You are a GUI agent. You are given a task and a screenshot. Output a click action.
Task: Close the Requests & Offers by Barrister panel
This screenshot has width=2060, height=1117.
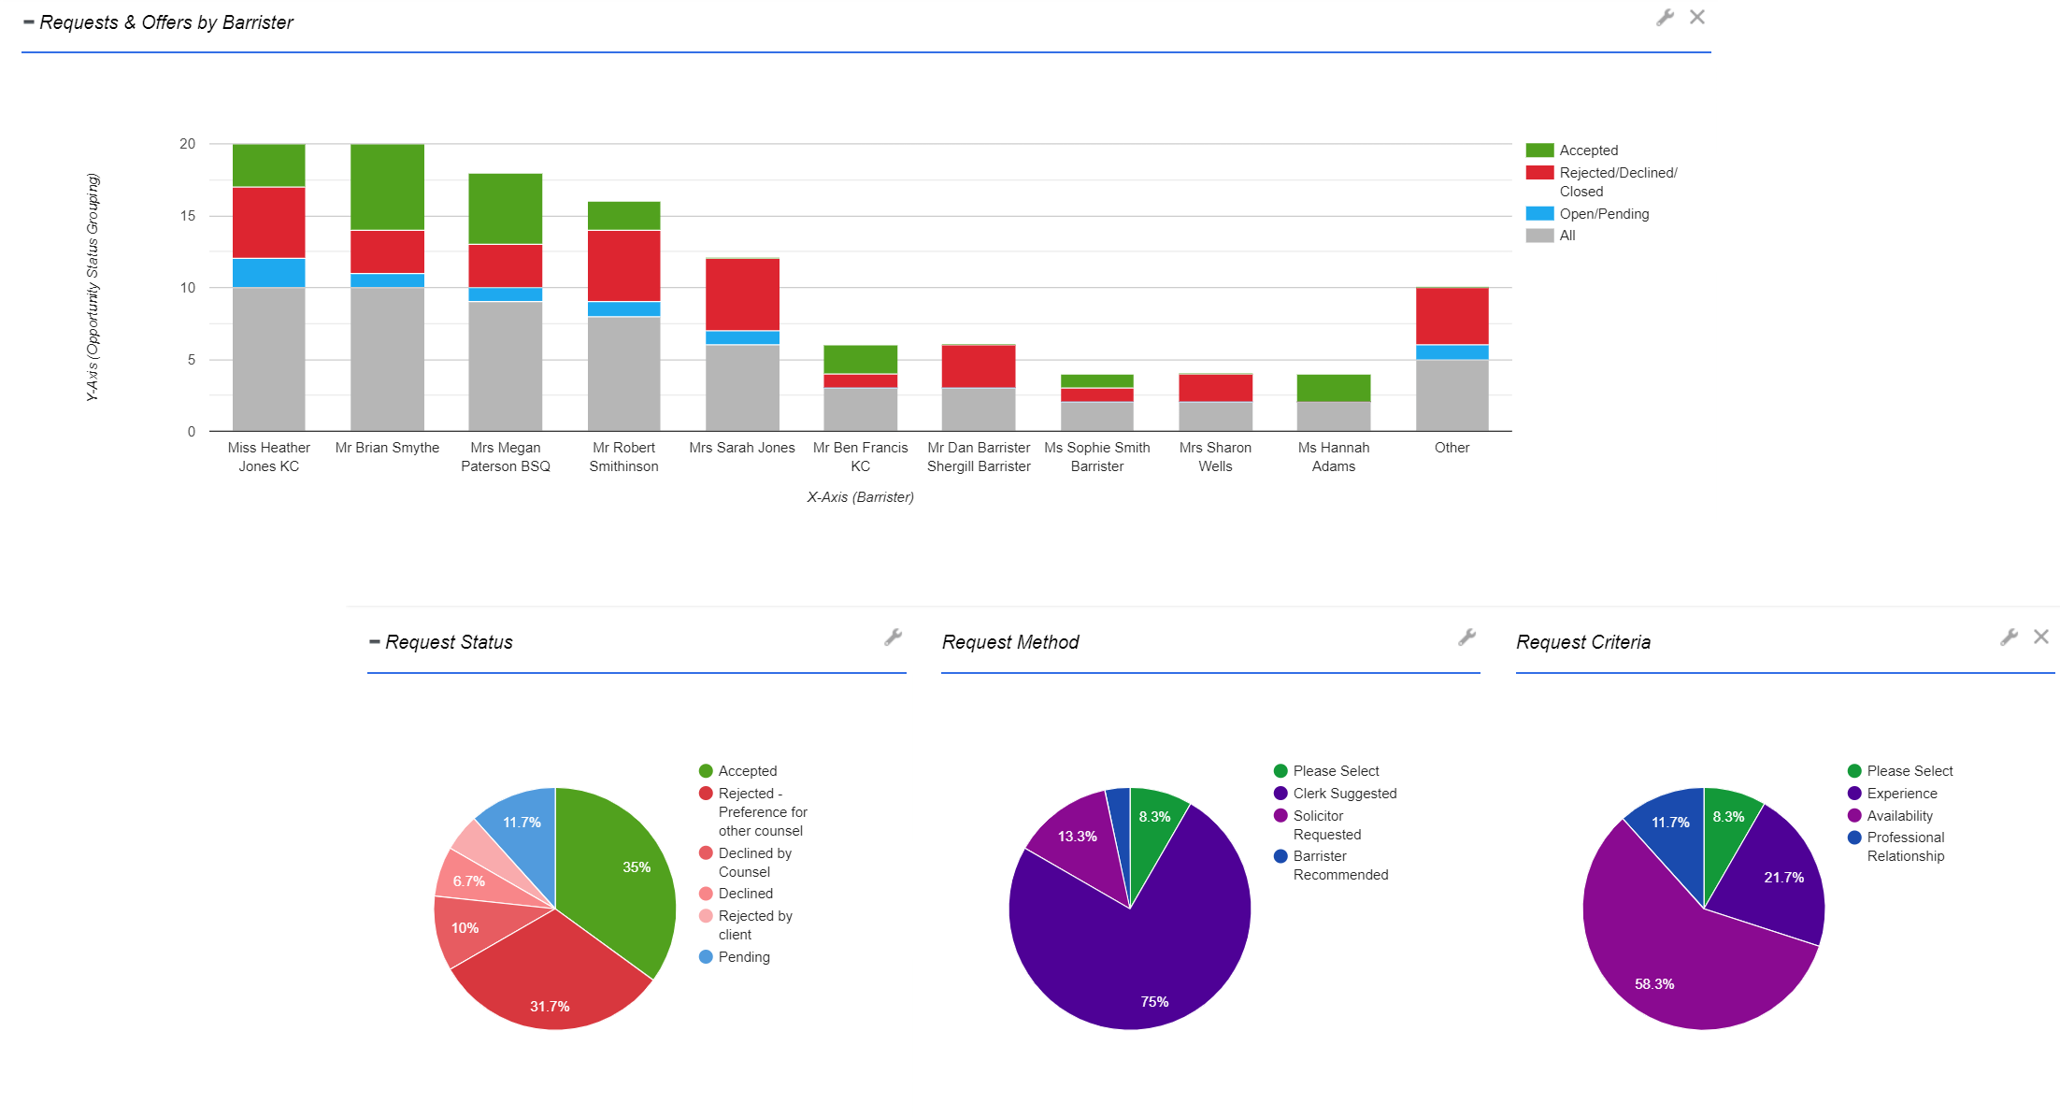tap(1697, 18)
